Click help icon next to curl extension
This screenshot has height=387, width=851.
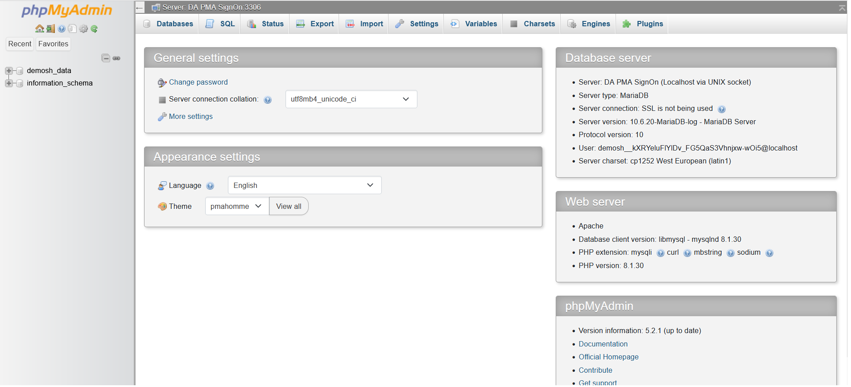687,253
